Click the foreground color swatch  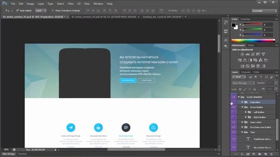tap(234, 25)
